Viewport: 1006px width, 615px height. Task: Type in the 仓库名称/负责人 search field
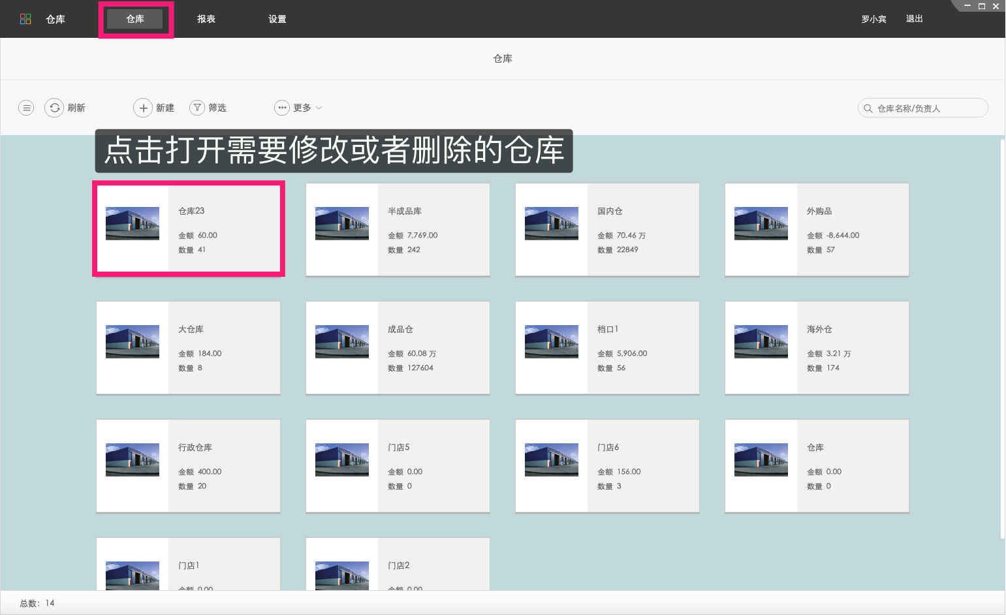tap(927, 108)
